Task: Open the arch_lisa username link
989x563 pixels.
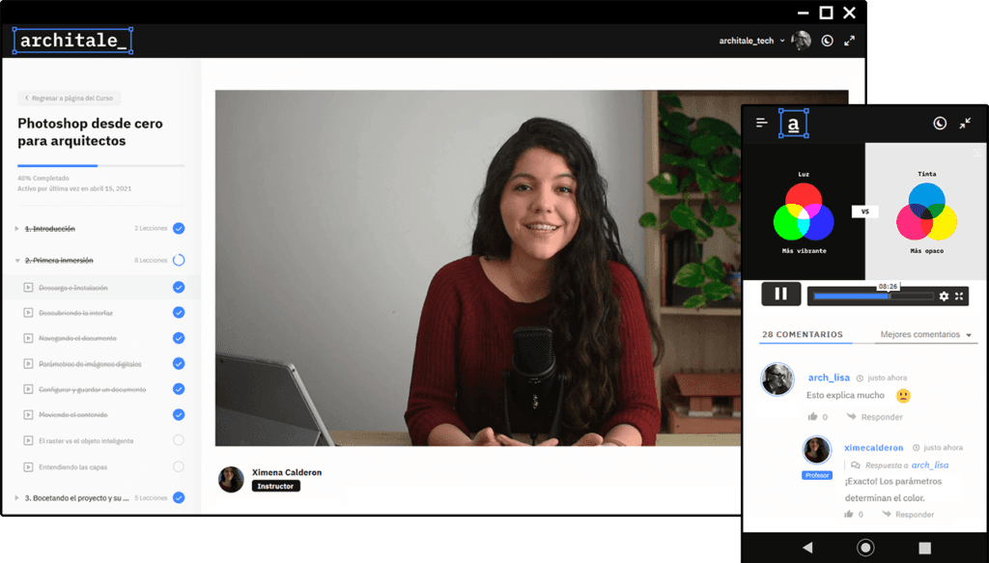Action: tap(829, 378)
